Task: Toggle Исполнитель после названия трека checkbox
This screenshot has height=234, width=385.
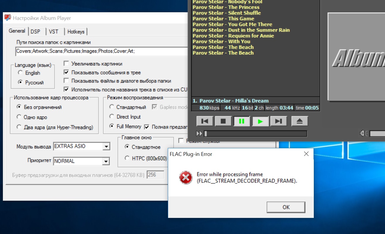Action: tap(126, 90)
